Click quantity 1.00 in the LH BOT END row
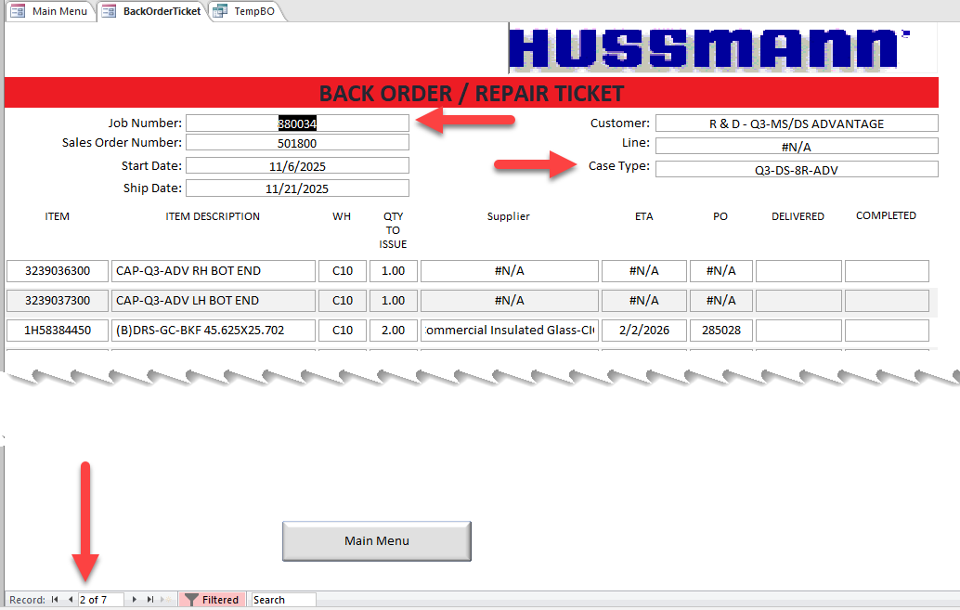The image size is (960, 610). tap(393, 301)
